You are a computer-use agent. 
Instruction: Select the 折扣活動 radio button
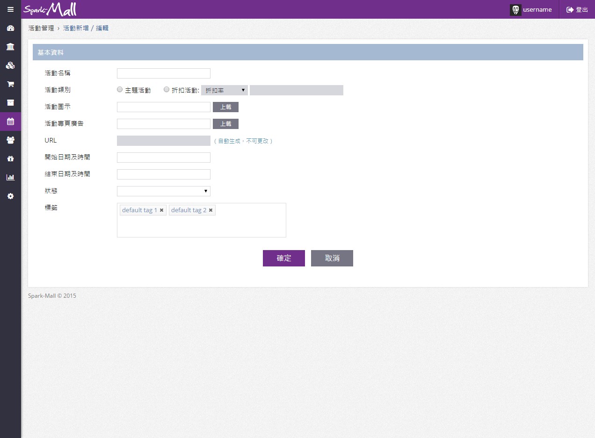tap(167, 90)
